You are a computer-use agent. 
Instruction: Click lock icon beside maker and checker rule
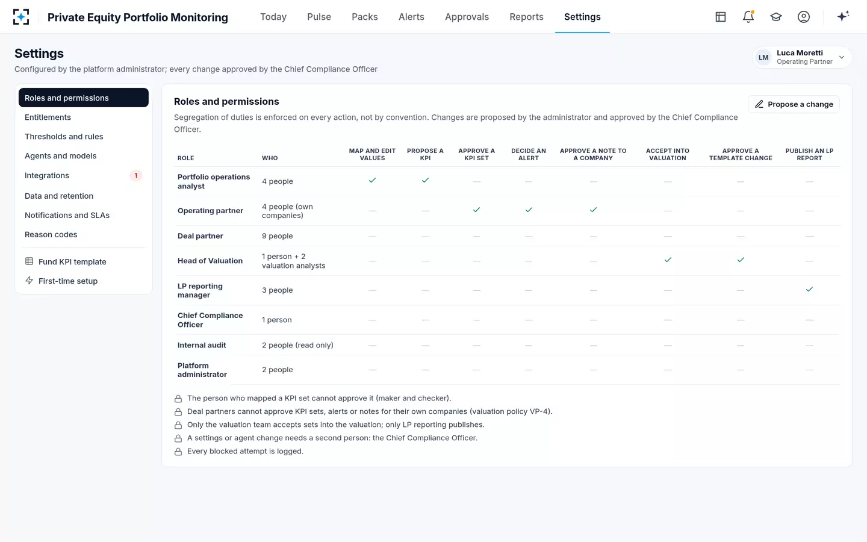point(178,399)
